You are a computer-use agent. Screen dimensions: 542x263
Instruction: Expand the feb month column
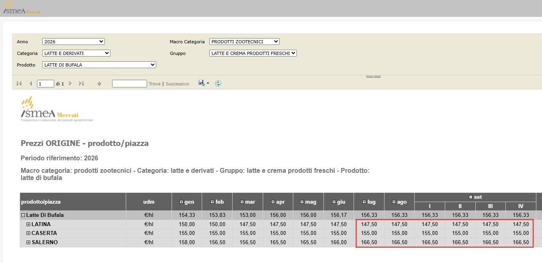click(x=213, y=202)
